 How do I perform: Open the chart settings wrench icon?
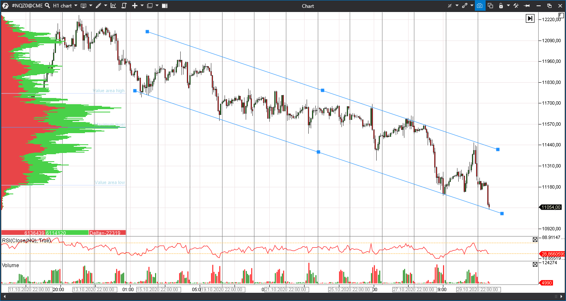click(x=516, y=5)
